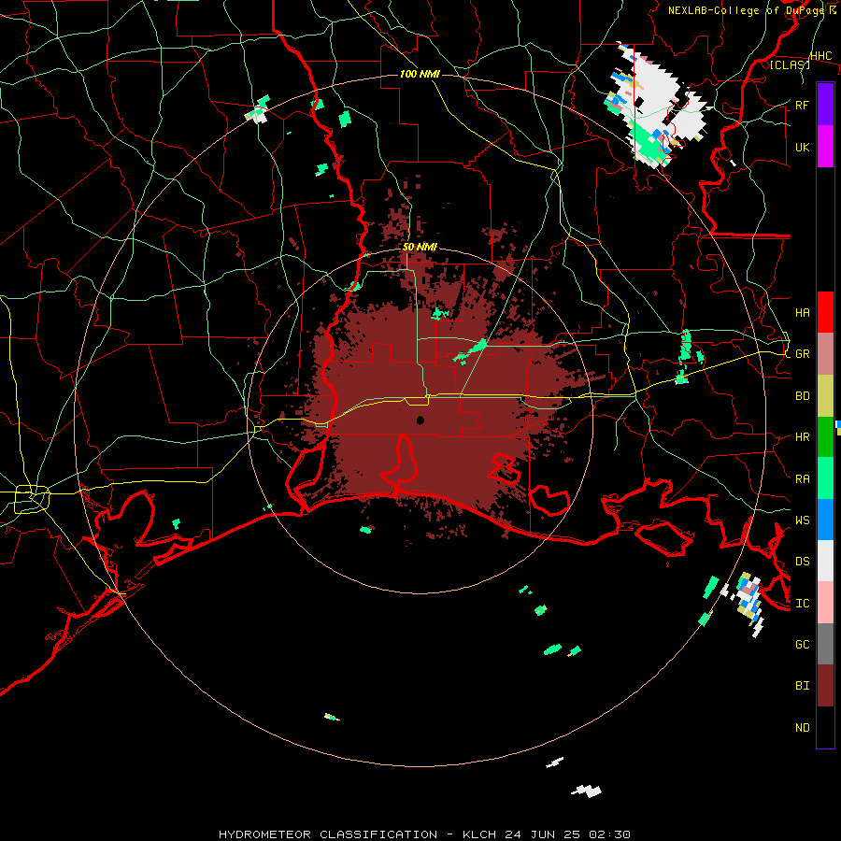Click the NEXLAB-College of DuPage credit text

coord(748,10)
